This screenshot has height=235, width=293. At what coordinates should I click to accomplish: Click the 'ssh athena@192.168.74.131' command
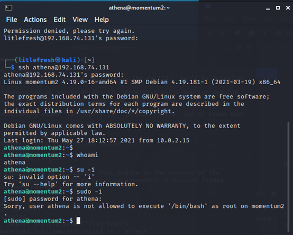pyautogui.click(x=63, y=67)
